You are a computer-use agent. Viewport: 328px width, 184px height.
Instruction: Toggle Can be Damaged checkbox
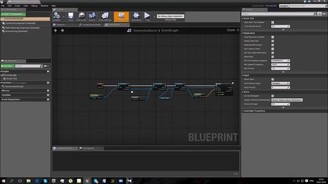(x=273, y=96)
